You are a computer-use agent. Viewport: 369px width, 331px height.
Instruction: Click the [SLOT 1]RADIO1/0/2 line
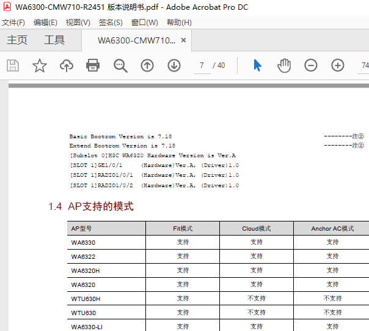point(154,185)
